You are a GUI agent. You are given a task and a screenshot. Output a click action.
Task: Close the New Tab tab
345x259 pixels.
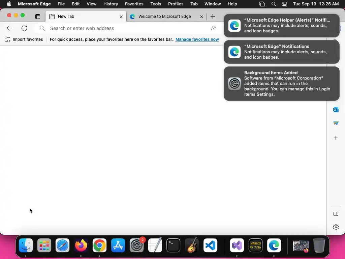(x=121, y=17)
